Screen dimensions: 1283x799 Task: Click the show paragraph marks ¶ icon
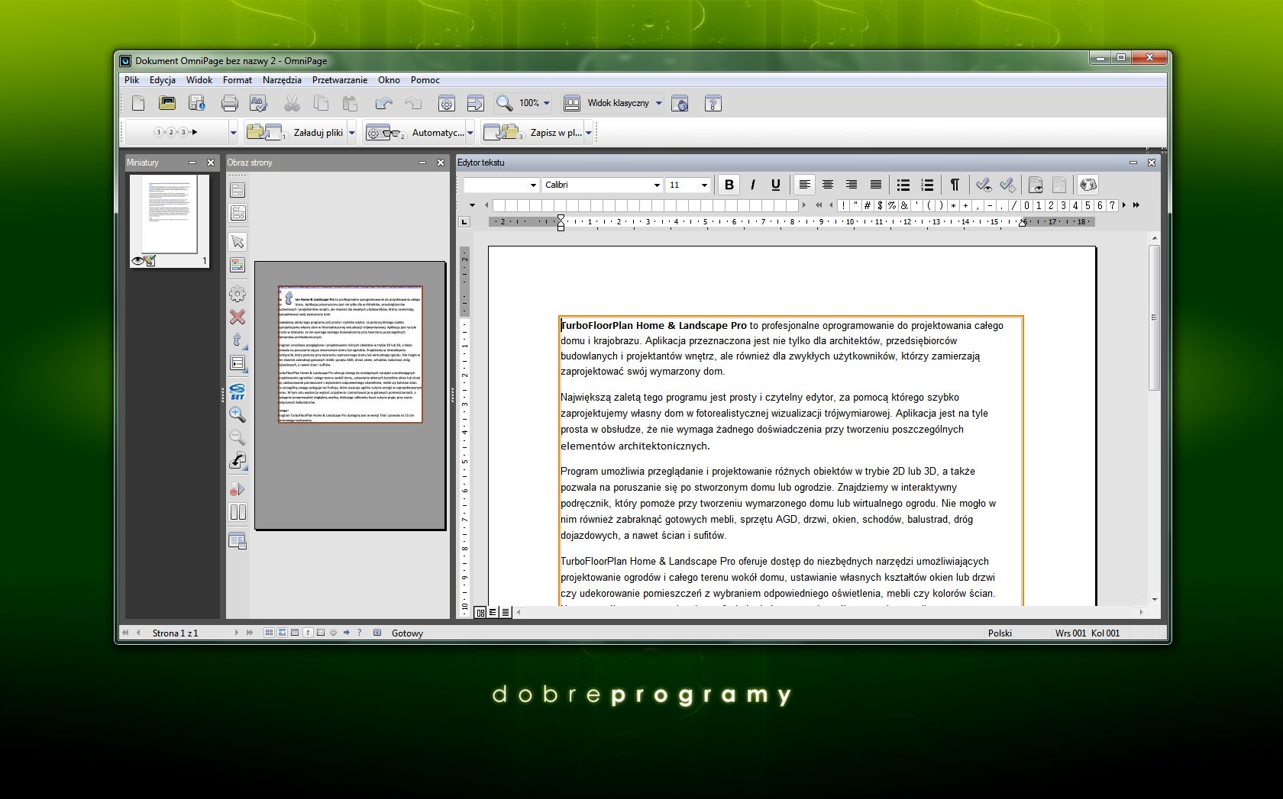[x=954, y=185]
